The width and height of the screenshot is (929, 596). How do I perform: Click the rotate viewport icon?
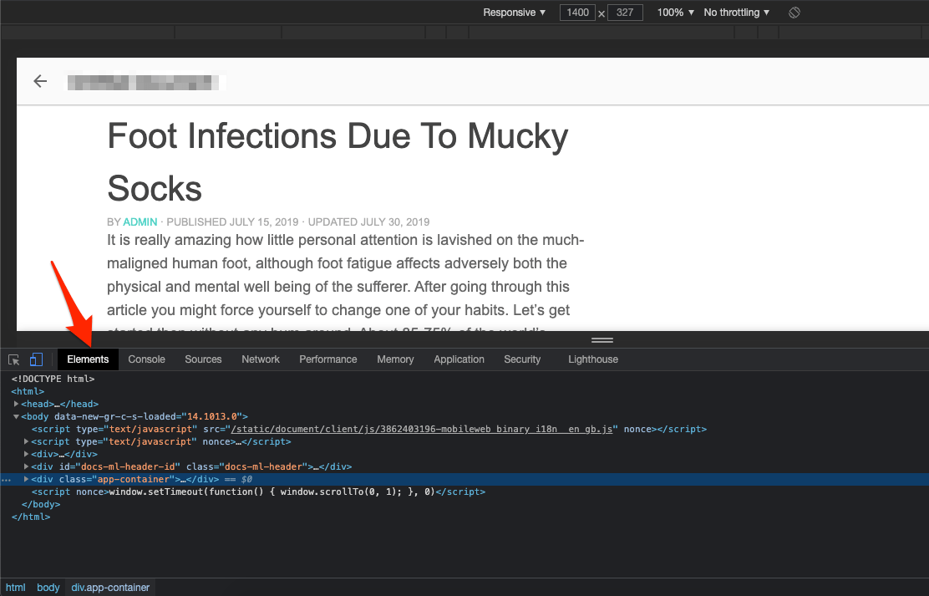tap(794, 13)
